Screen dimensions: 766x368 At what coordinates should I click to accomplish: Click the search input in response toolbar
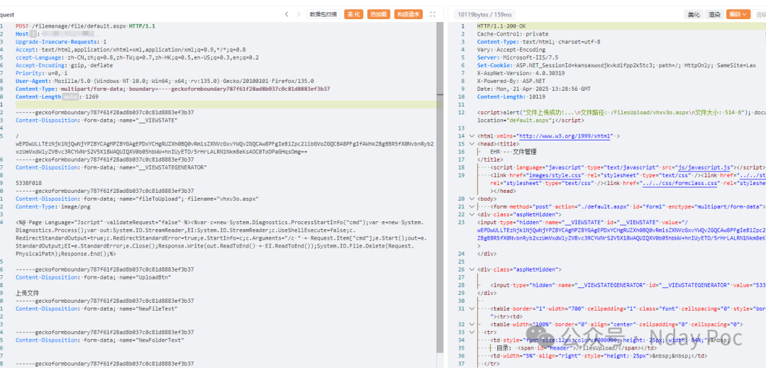[760, 15]
